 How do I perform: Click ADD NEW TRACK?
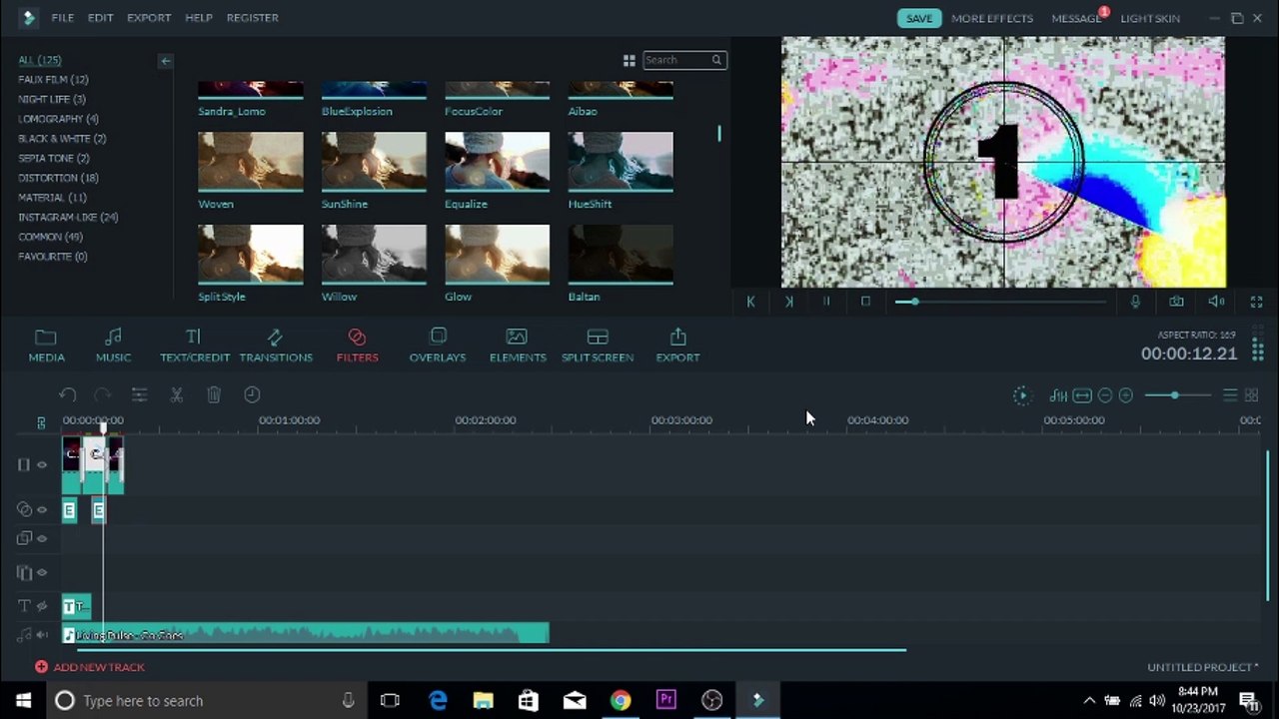(90, 667)
